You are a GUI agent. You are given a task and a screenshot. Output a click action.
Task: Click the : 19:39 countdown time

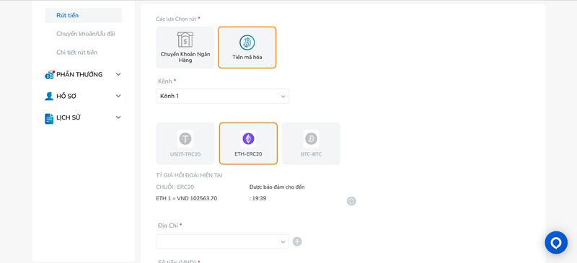tap(257, 198)
